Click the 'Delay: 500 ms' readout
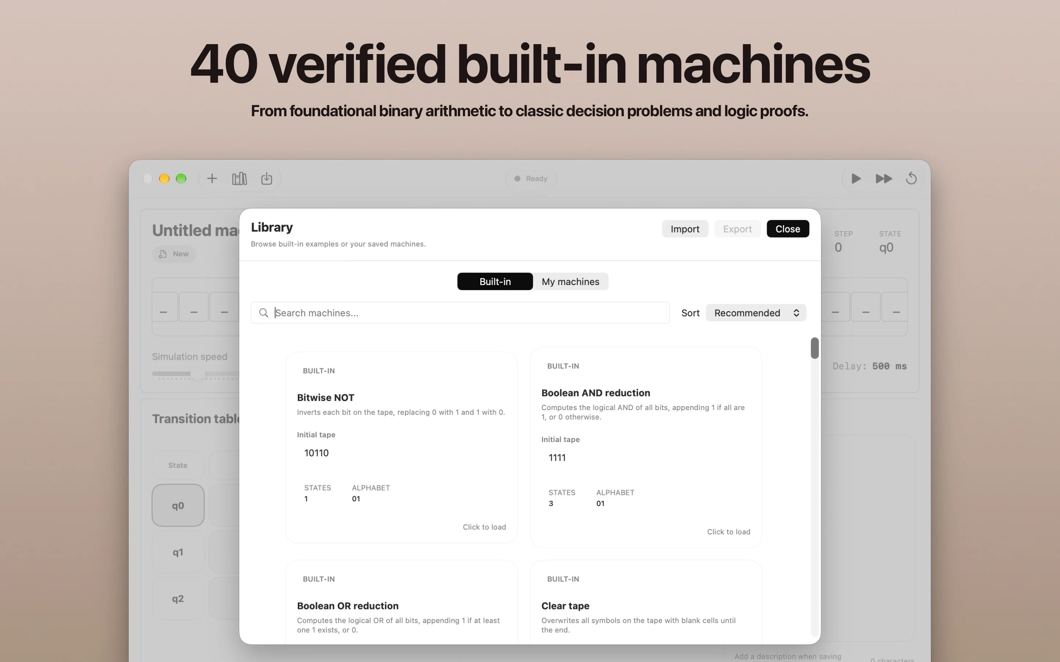 [869, 366]
